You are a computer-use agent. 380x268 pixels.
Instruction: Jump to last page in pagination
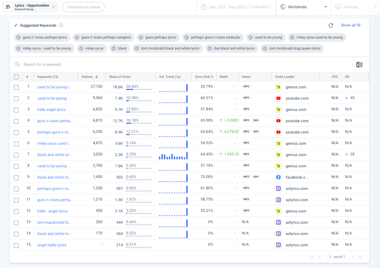coord(360,257)
